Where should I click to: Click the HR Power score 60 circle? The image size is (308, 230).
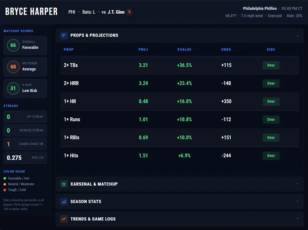(13, 67)
